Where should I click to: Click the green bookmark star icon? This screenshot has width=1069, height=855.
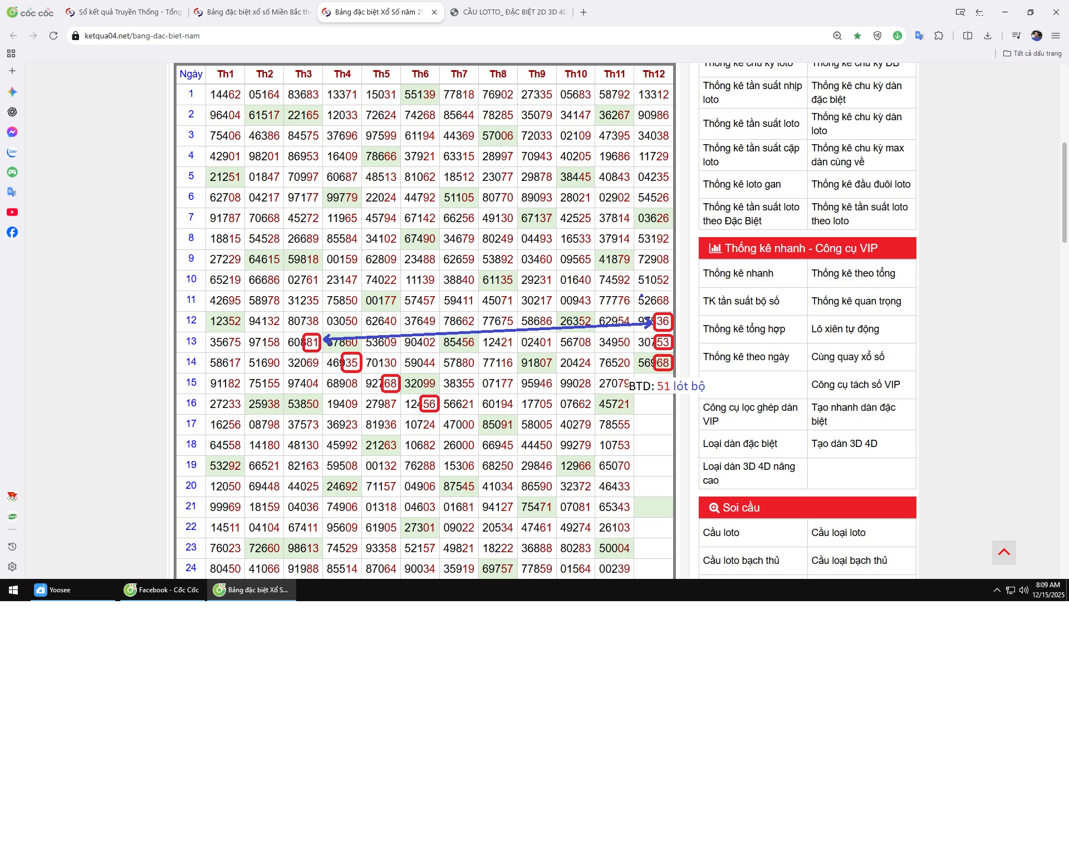click(857, 36)
